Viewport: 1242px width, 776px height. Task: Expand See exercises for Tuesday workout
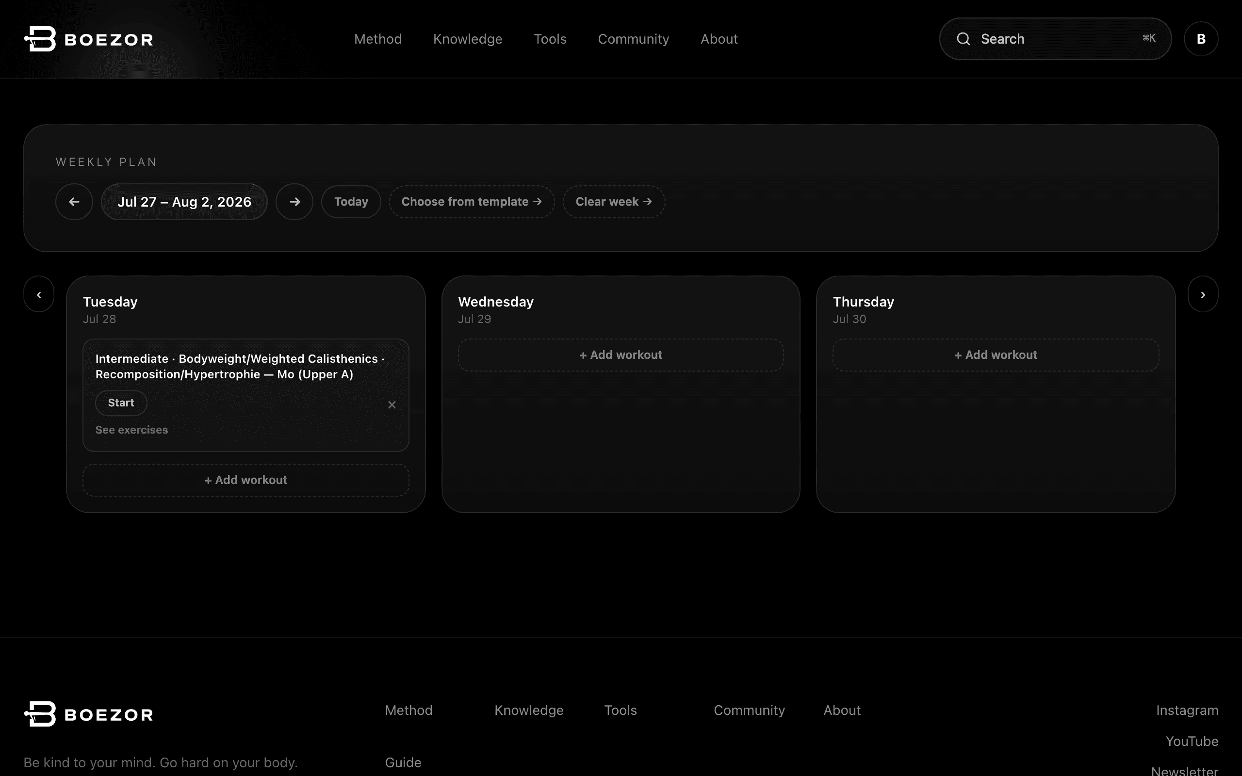pos(131,430)
